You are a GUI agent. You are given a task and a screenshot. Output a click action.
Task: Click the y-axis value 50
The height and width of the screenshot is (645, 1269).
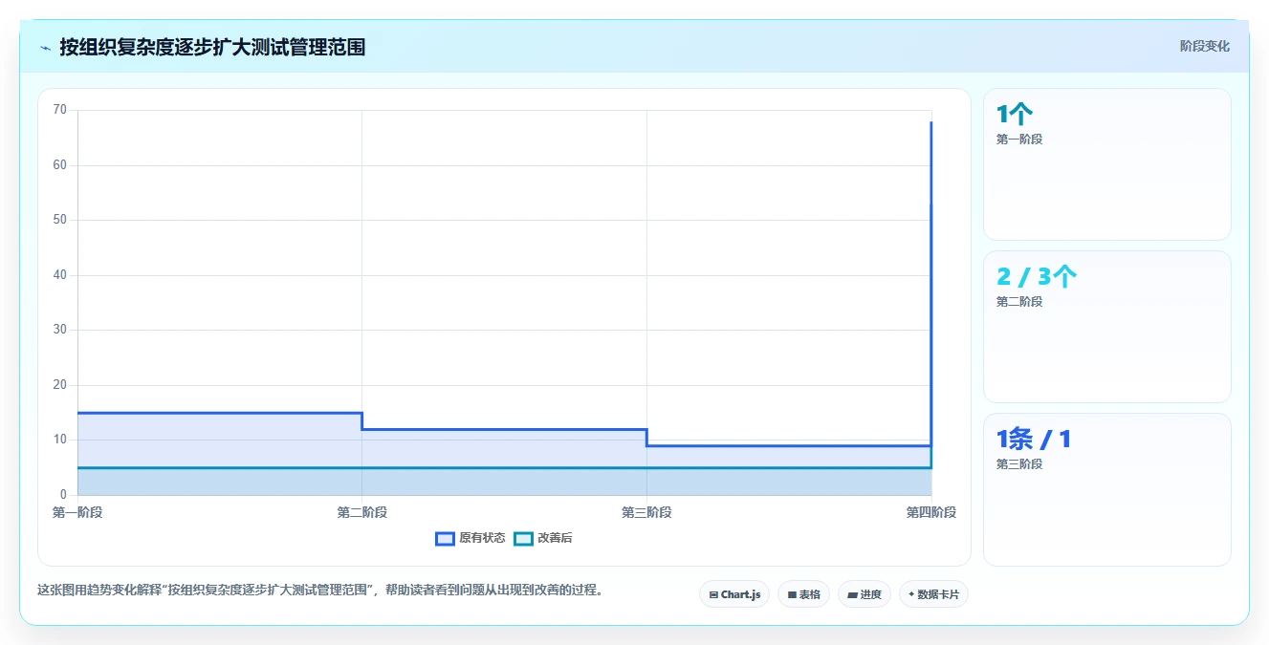(60, 220)
